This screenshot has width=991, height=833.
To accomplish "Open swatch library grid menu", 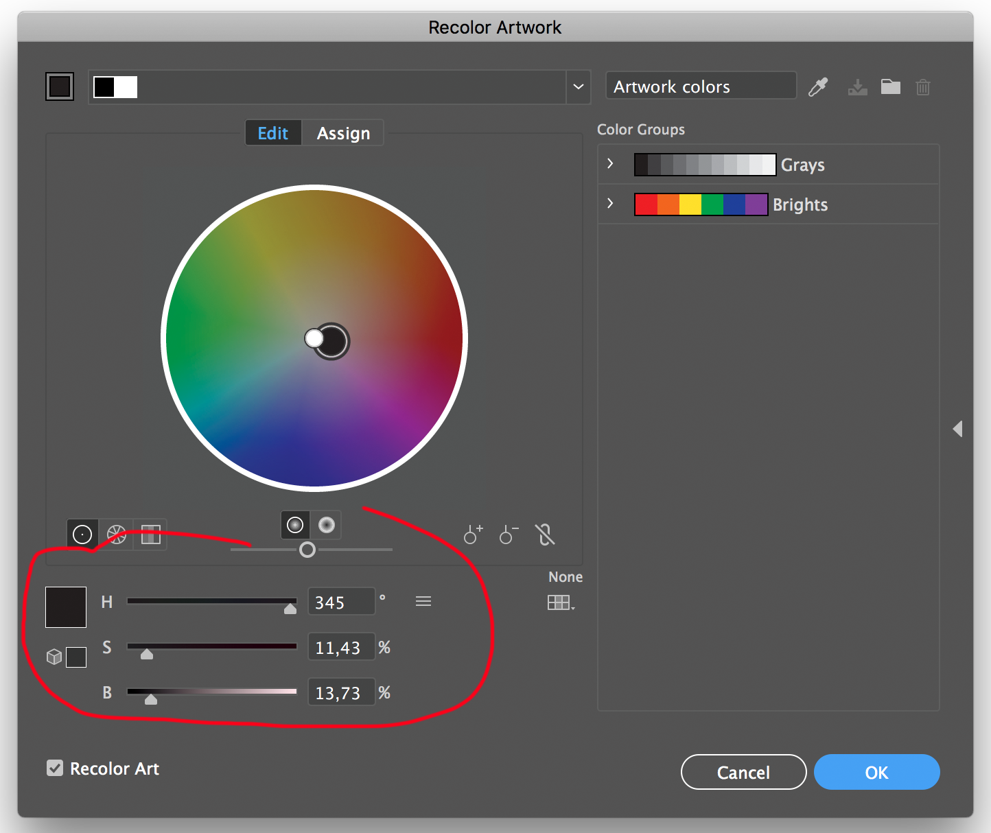I will (x=561, y=602).
